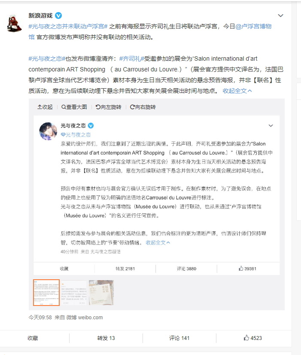Open 转发 13 to repost

[106, 338]
